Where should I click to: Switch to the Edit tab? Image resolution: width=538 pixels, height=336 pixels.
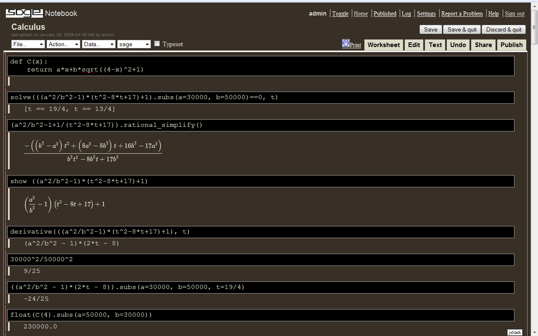pos(414,45)
